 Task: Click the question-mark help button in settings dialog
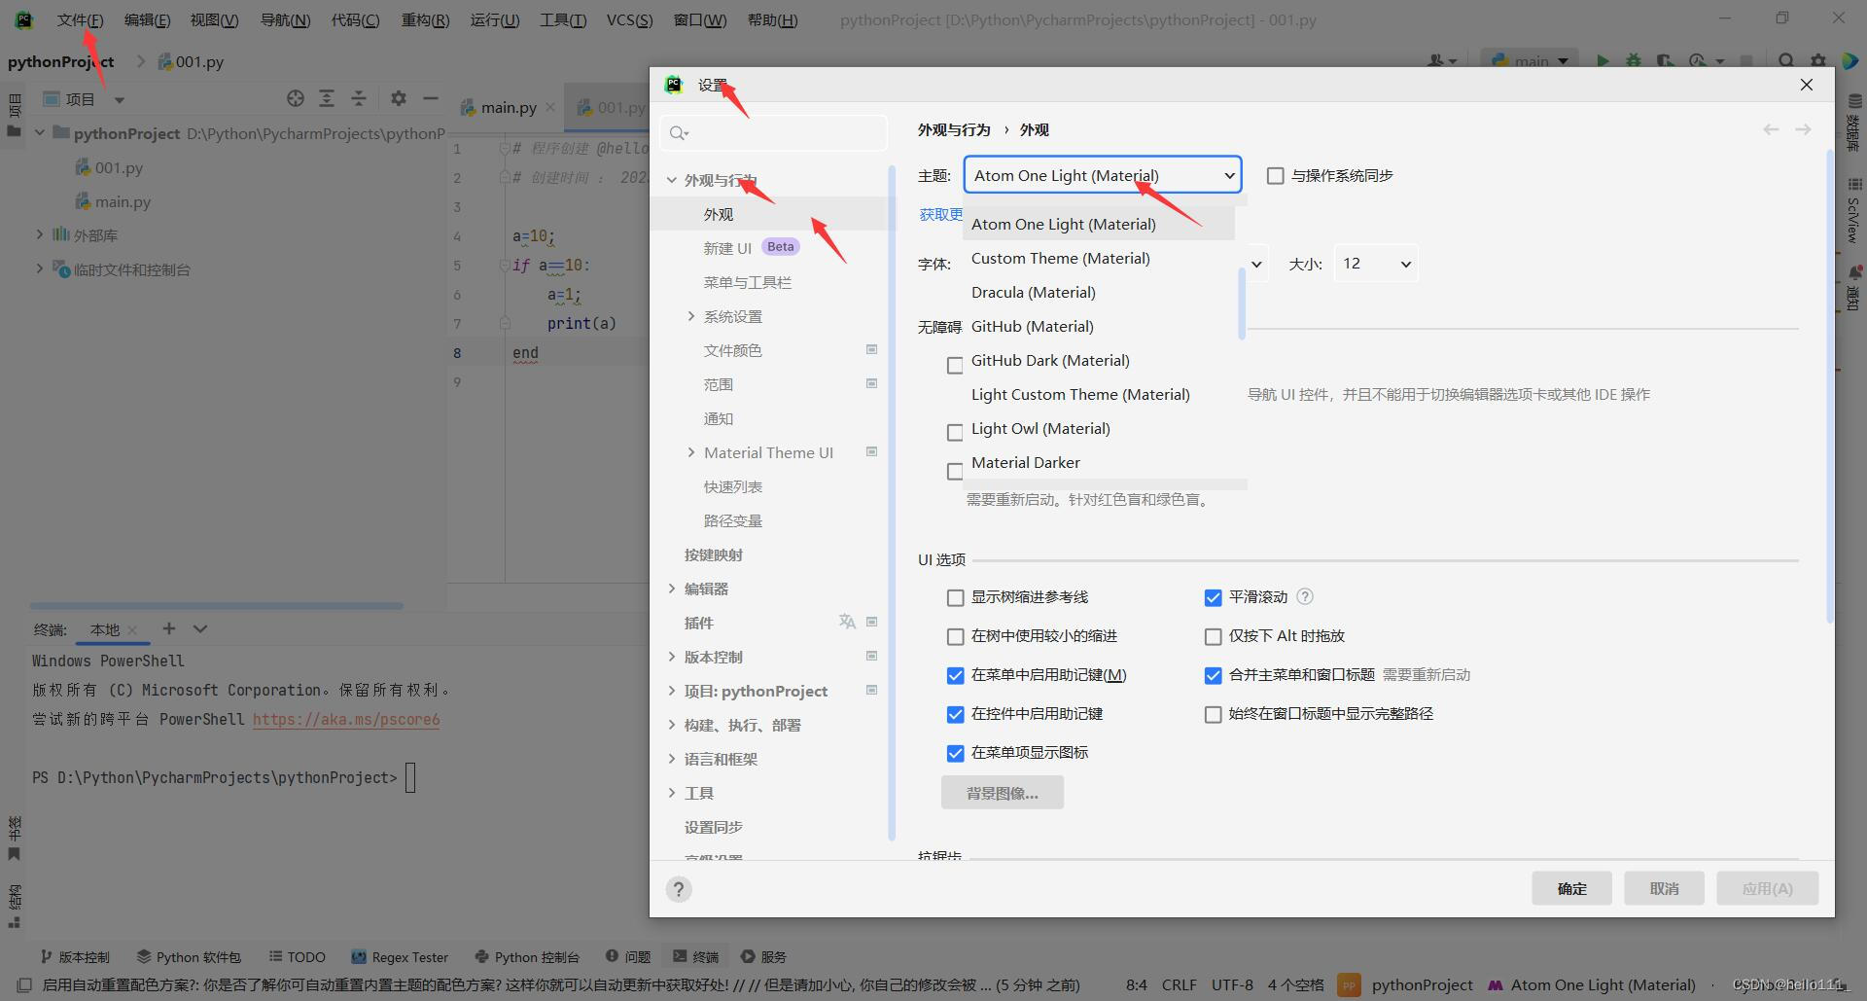click(x=679, y=889)
